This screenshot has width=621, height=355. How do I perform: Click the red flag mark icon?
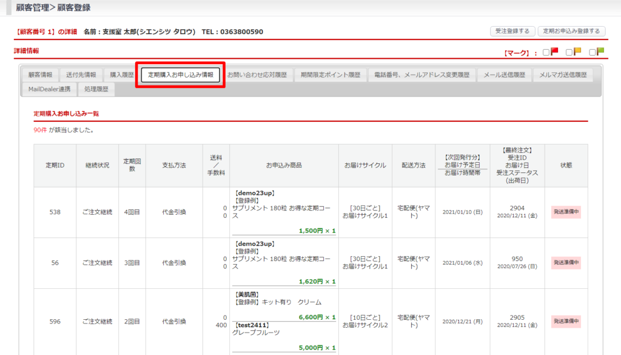[x=554, y=52]
